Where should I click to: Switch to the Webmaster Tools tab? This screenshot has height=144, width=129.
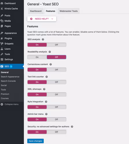tap(69, 11)
